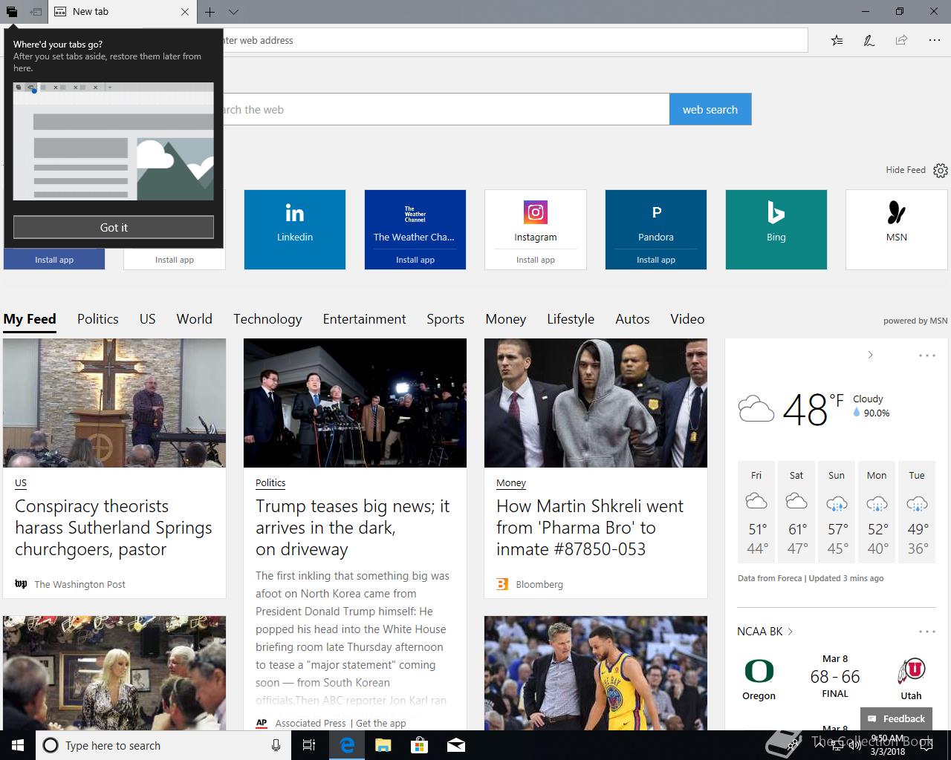Select Friday forecast column

click(x=756, y=512)
